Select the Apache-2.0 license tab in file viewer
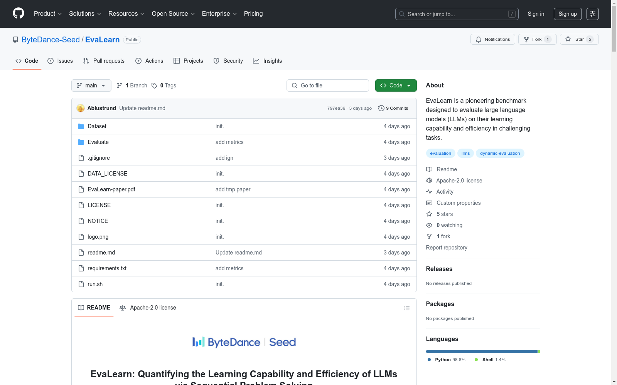This screenshot has height=385, width=617. 148,308
